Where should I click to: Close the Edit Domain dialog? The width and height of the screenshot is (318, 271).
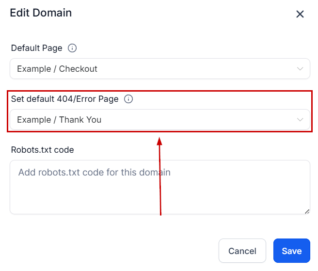[300, 14]
